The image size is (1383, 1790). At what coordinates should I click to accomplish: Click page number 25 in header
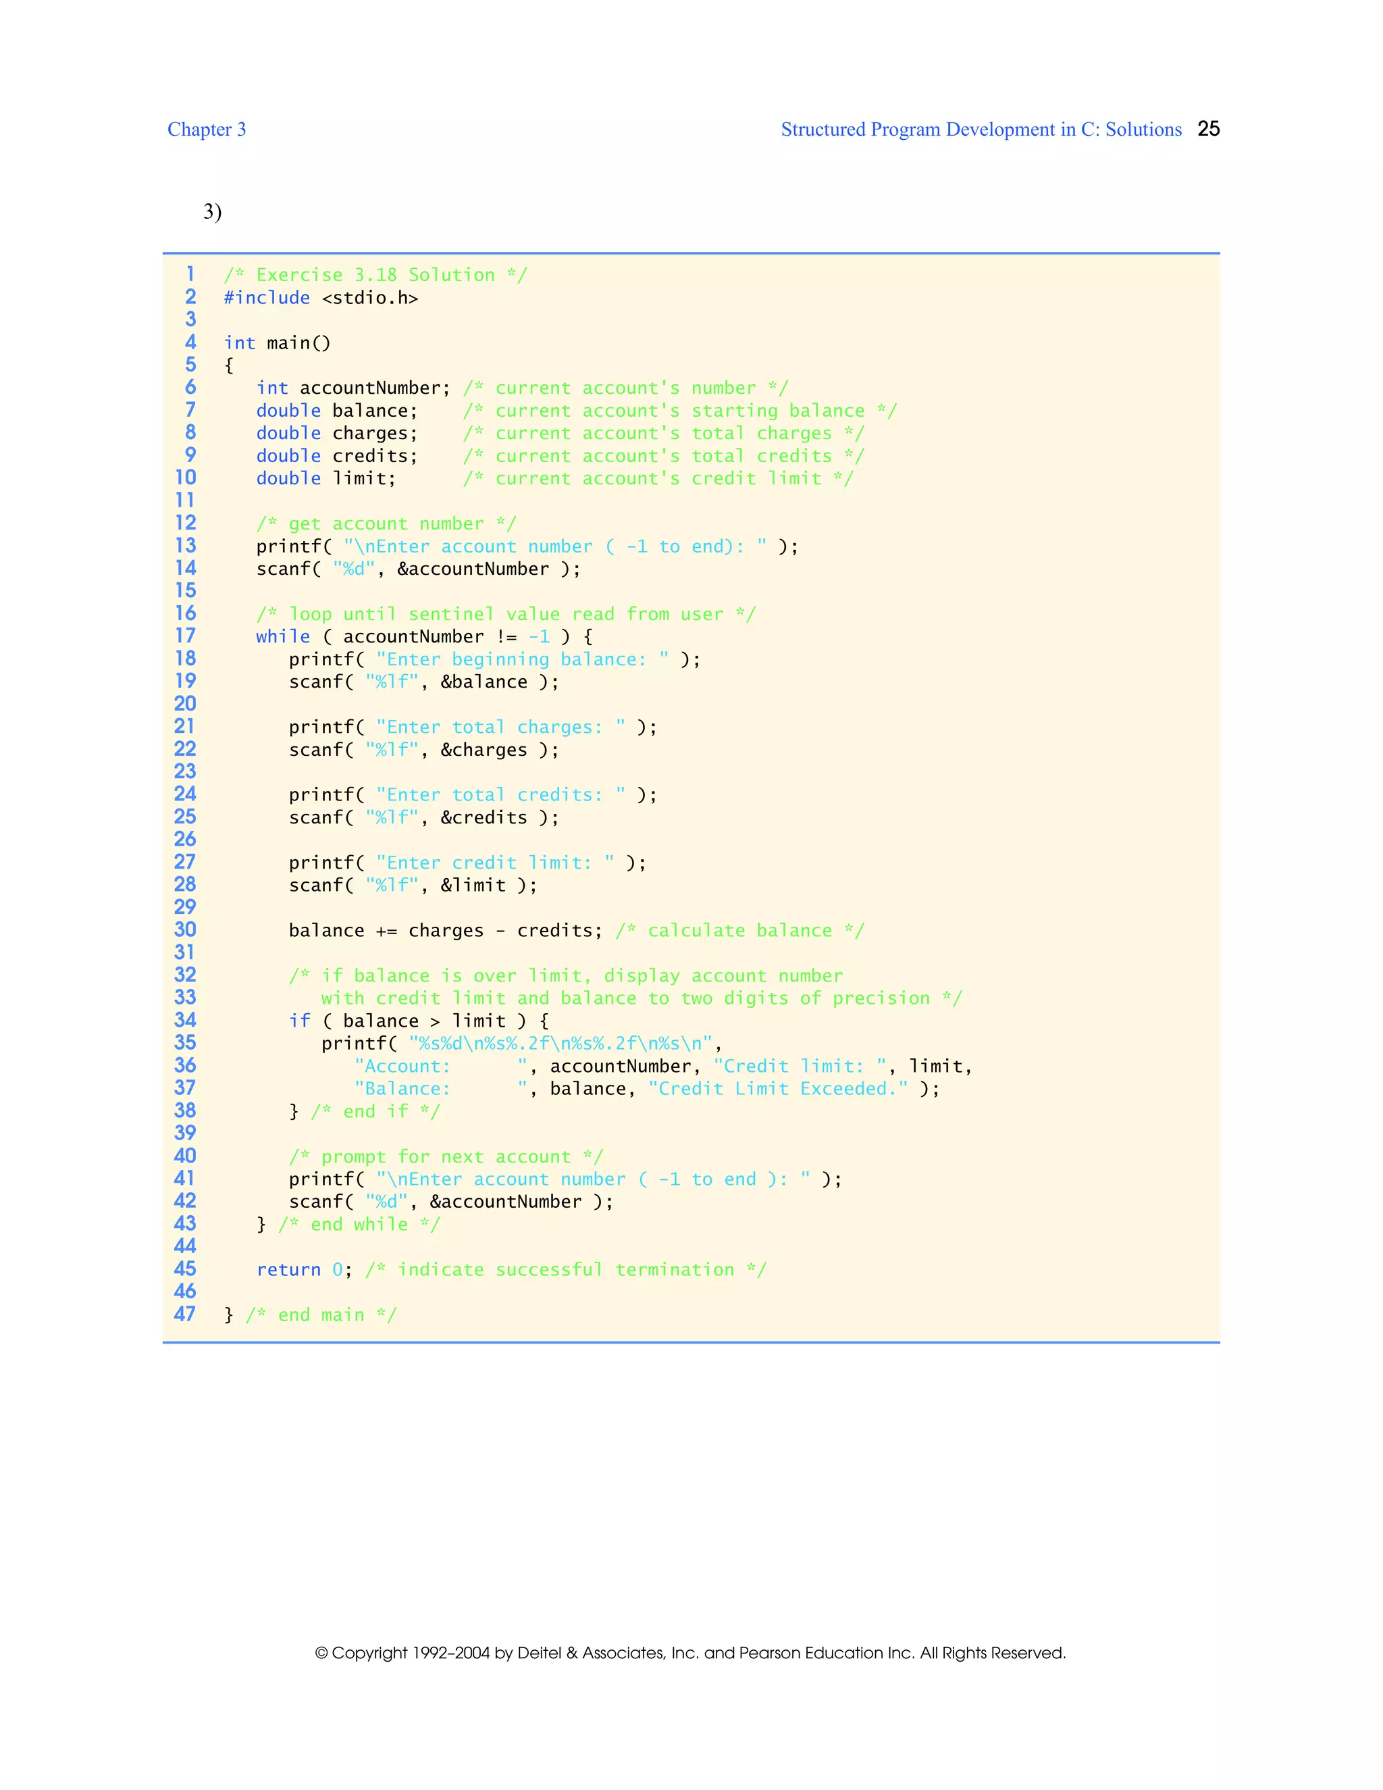1207,128
